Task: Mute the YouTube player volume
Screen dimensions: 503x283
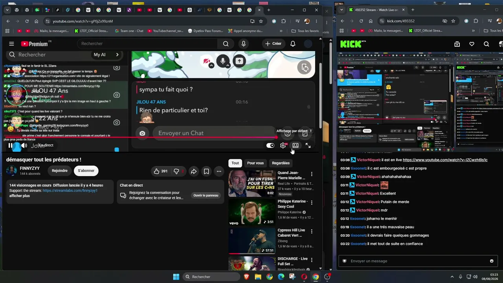Action: point(24,145)
